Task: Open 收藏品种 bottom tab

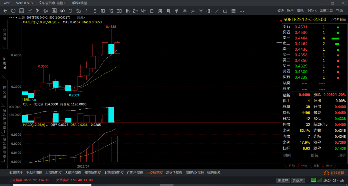Action: click(16, 173)
